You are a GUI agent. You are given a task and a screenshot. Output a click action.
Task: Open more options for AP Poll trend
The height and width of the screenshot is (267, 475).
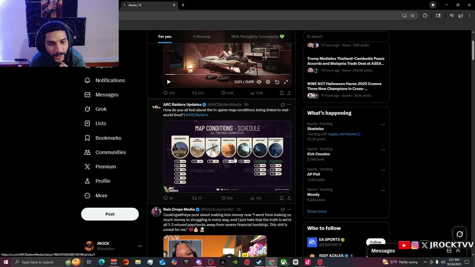(383, 170)
